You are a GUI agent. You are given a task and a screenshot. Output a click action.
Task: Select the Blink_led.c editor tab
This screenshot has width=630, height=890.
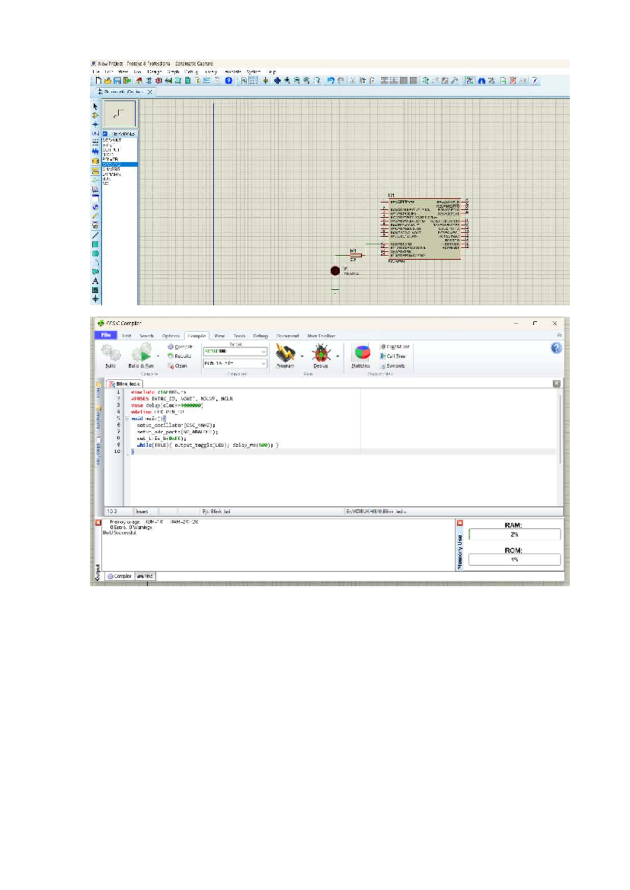pos(124,384)
